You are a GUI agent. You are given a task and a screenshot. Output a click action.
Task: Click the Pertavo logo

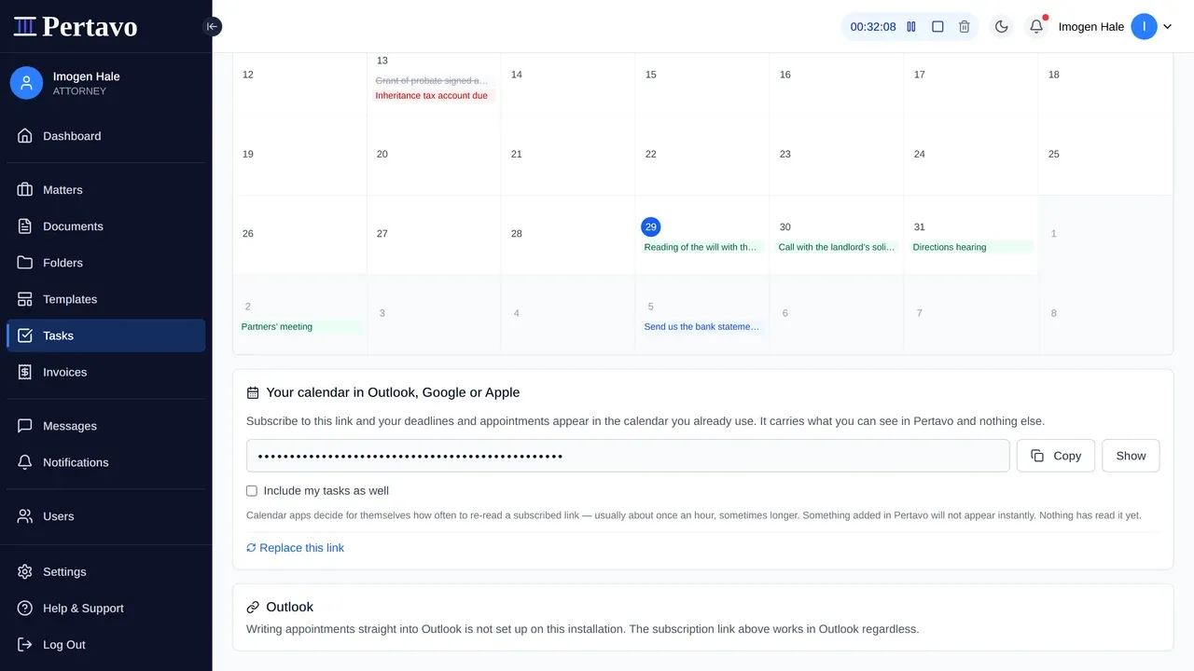(x=76, y=26)
